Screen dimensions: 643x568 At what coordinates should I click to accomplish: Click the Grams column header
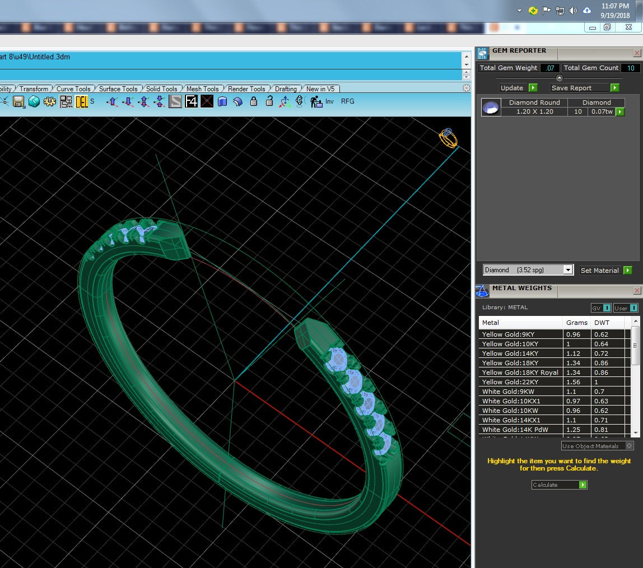pos(576,323)
